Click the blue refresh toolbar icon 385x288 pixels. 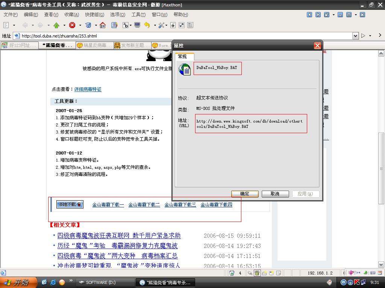(88, 25)
